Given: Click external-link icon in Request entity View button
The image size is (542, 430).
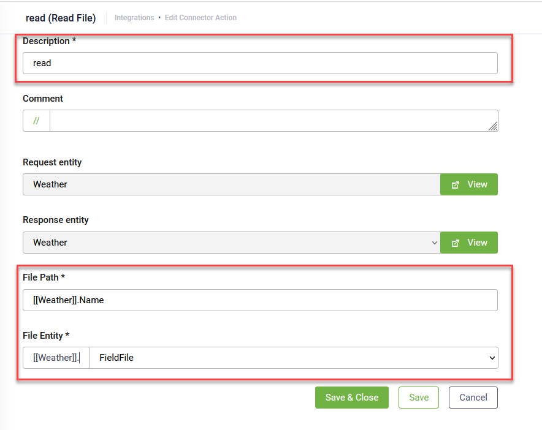Looking at the screenshot, I should (456, 185).
